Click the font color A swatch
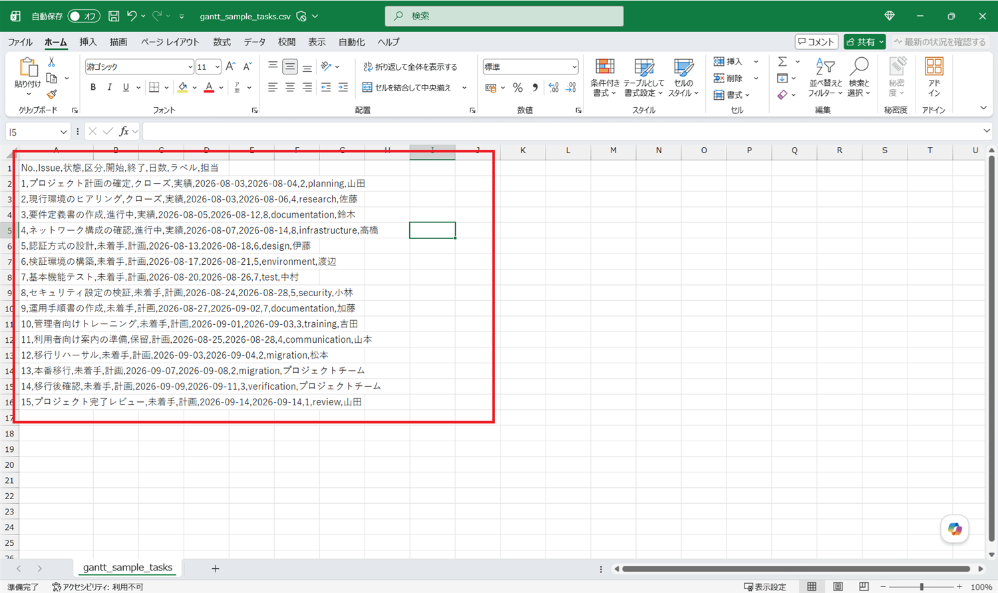The height and width of the screenshot is (593, 998). 209,87
